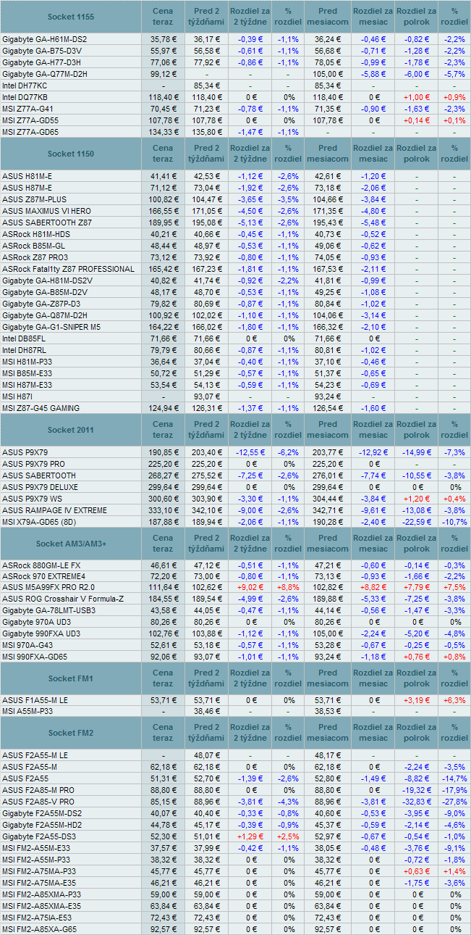Select the Gigabyte GA-G1-SNIPER M5 row

pos(51,327)
